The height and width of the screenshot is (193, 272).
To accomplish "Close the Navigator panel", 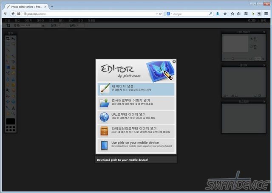I will click(x=264, y=32).
